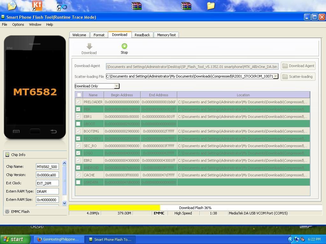Open the yellow folder desktop icon
Viewport: 326px width, 244px height.
[x=211, y=6]
